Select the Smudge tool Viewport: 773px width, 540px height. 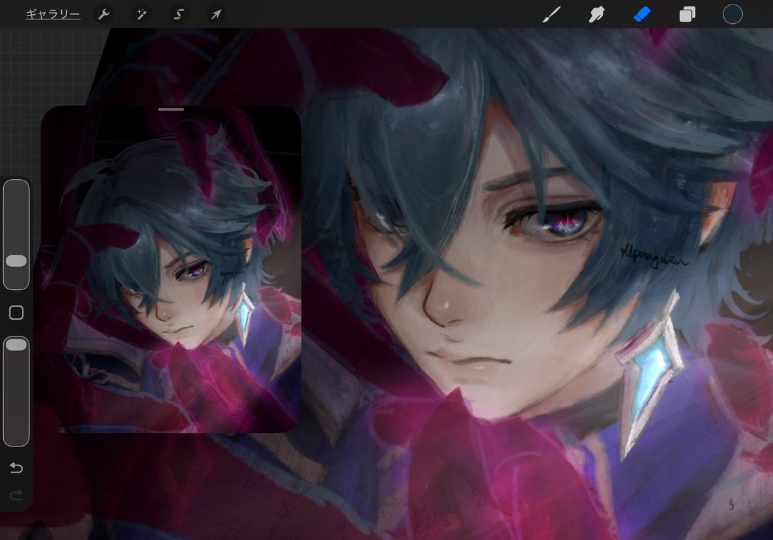596,14
